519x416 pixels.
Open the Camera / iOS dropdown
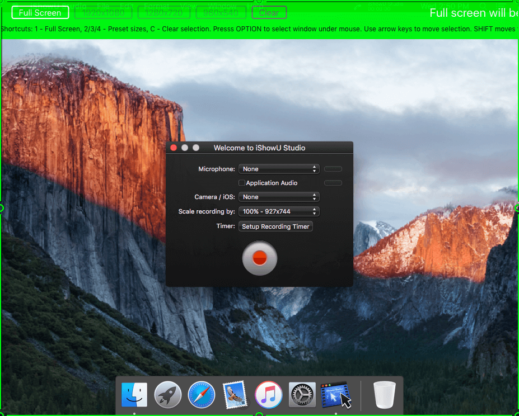pyautogui.click(x=279, y=197)
